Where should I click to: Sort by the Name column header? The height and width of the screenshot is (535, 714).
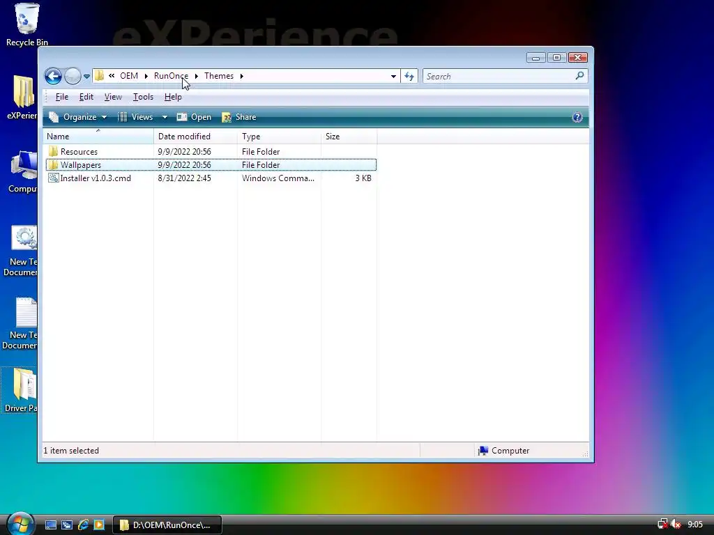point(98,137)
